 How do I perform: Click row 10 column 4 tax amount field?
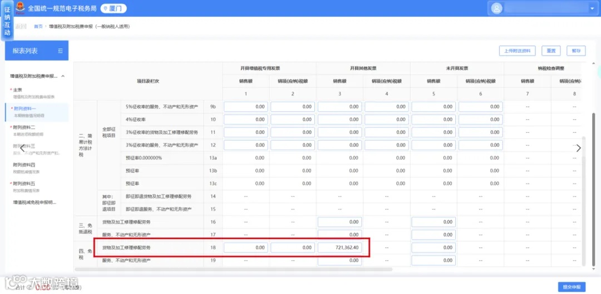pos(387,119)
